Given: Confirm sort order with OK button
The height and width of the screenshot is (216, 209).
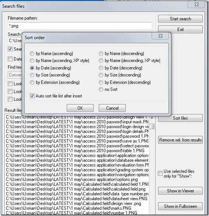Looking at the screenshot, I should [80, 108].
